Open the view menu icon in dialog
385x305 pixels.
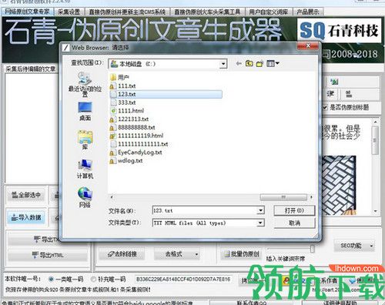pyautogui.click(x=273, y=63)
